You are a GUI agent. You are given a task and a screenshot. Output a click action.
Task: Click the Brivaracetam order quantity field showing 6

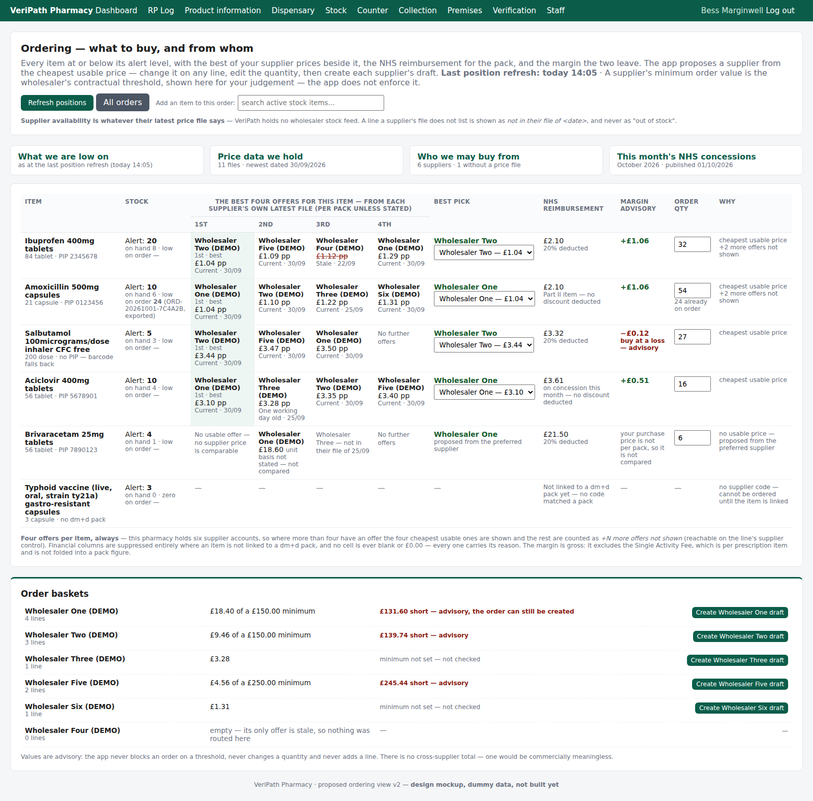pos(692,438)
